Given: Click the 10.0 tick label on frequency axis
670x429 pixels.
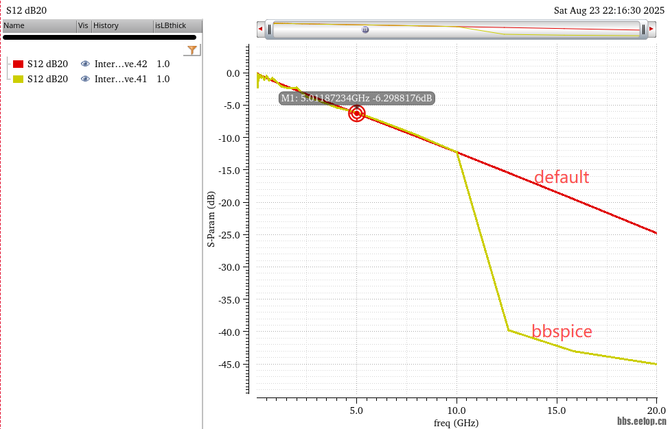Looking at the screenshot, I should [457, 410].
